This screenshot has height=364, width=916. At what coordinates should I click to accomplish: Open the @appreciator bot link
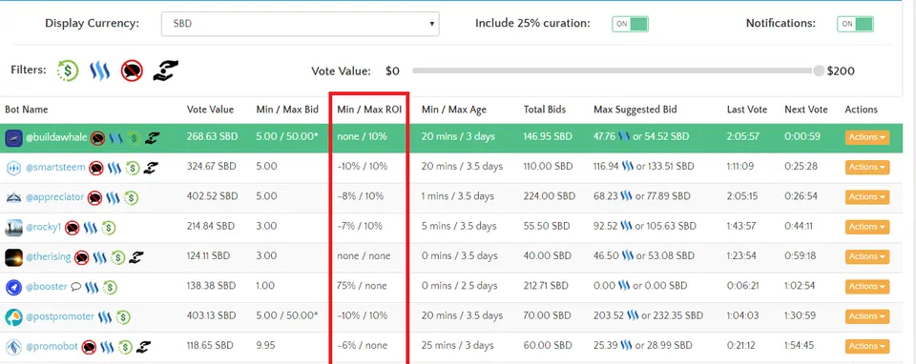55,197
